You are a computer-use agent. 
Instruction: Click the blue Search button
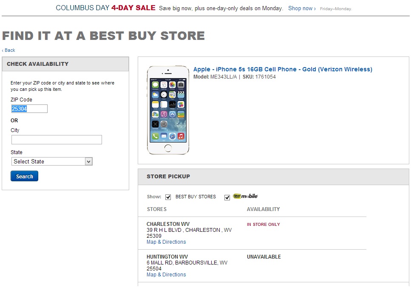(24, 176)
